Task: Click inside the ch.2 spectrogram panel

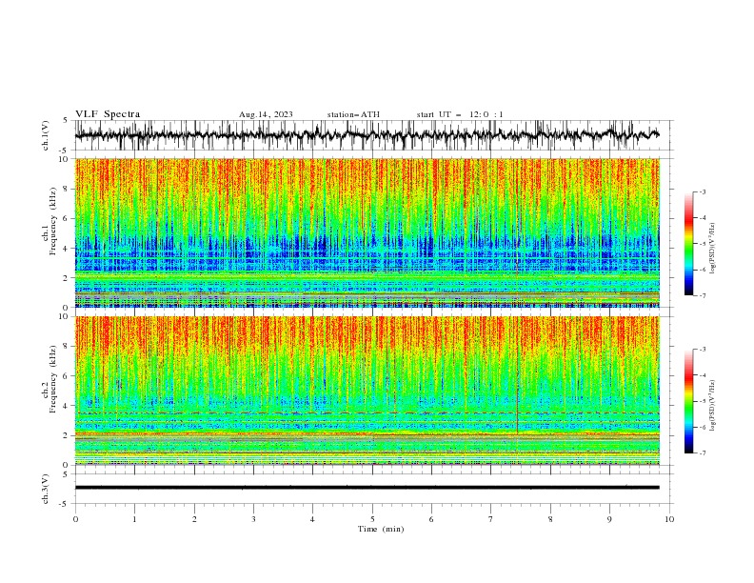Action: 367,391
